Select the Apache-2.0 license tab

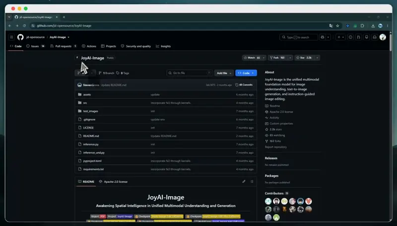point(113,182)
